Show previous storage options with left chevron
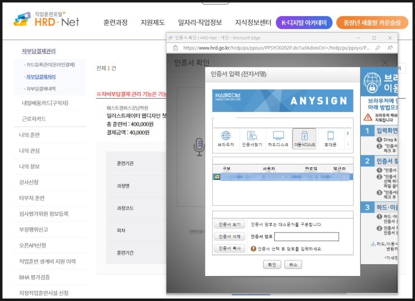 click(348, 144)
